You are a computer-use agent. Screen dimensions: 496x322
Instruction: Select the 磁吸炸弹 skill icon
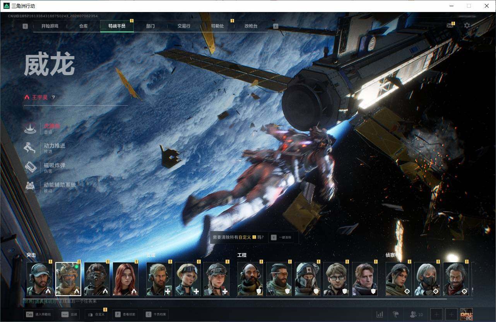[x=30, y=168]
